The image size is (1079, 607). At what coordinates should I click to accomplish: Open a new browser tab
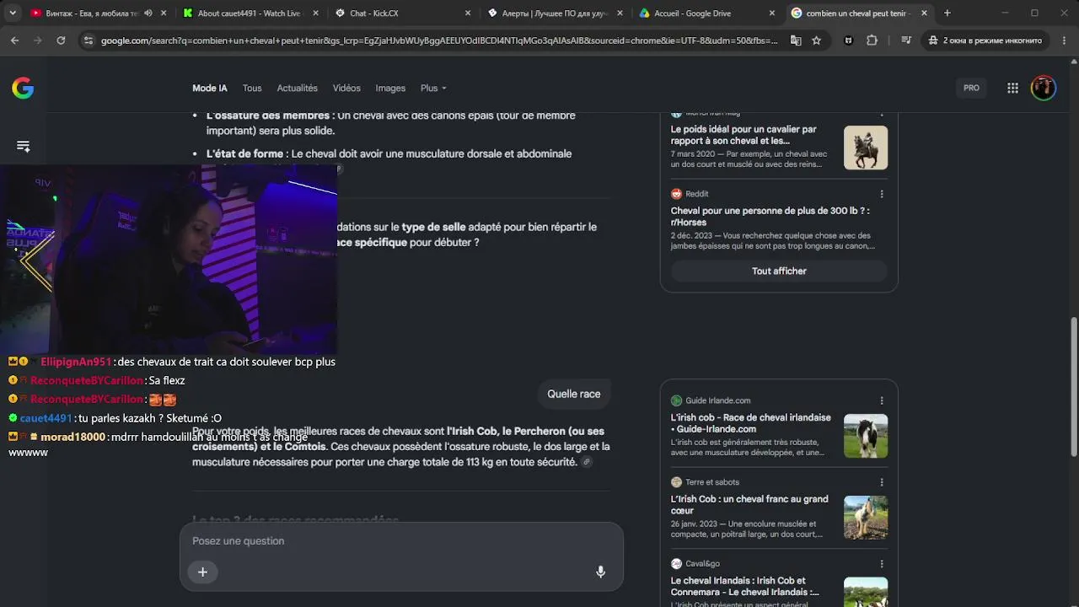947,13
